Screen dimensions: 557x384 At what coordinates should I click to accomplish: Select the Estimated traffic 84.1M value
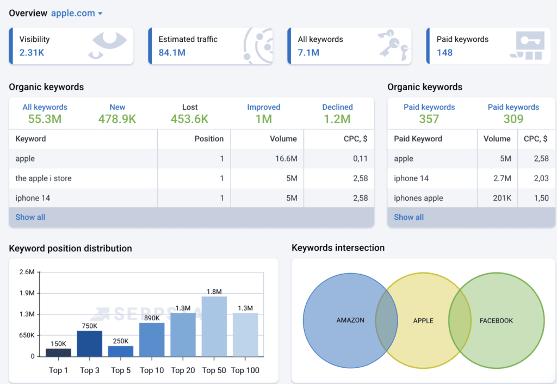coord(172,53)
